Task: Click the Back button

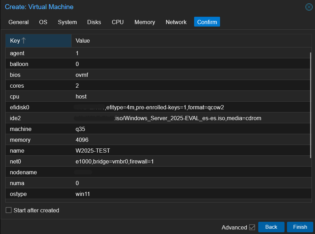Action: 271,227
